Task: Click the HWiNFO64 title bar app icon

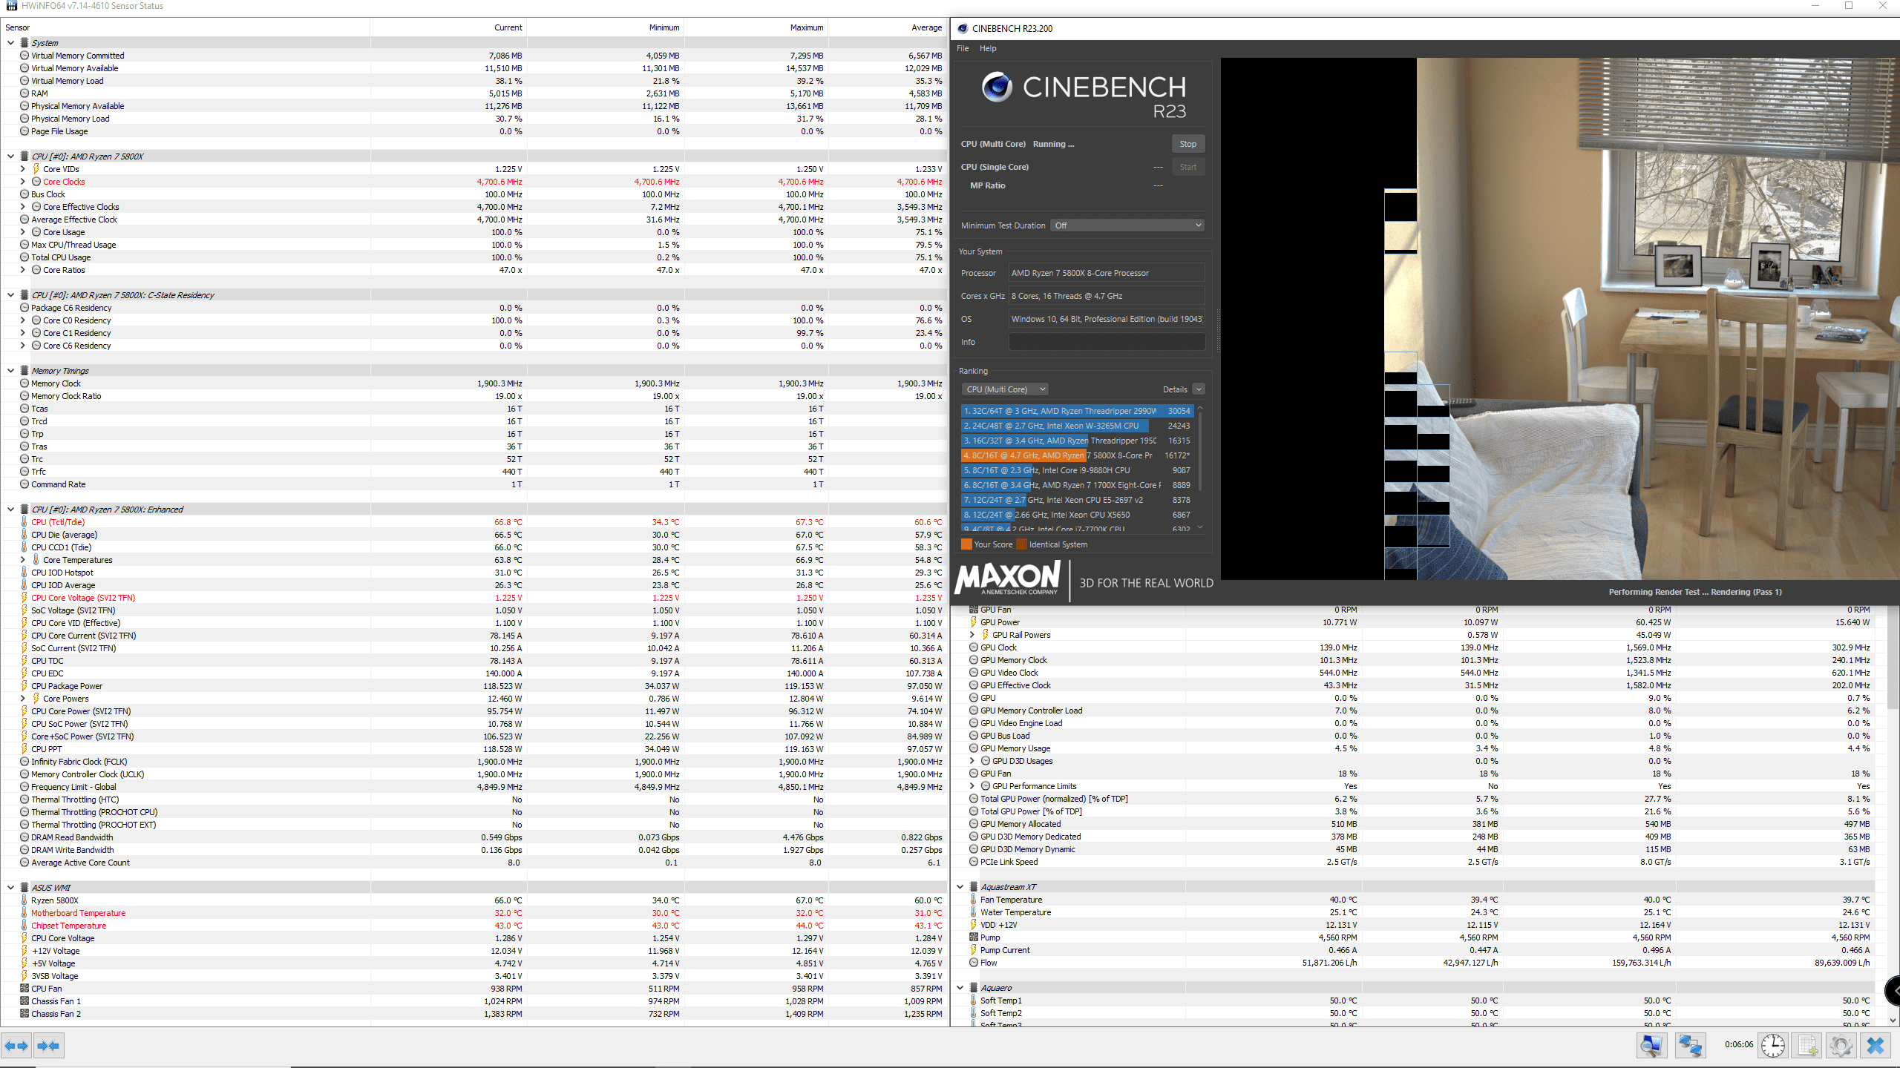Action: pos(11,6)
